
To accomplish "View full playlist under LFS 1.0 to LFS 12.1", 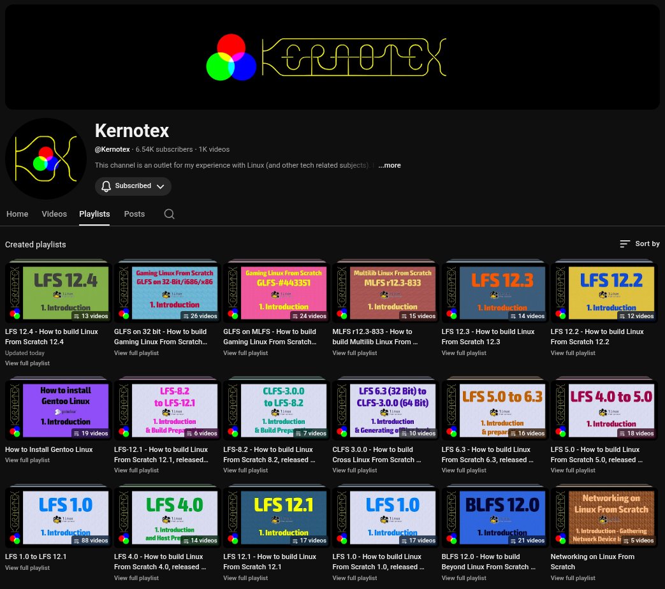I will click(27, 568).
